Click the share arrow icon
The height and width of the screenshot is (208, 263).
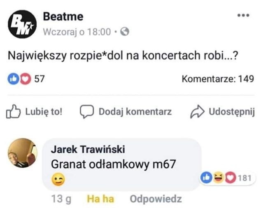(197, 112)
